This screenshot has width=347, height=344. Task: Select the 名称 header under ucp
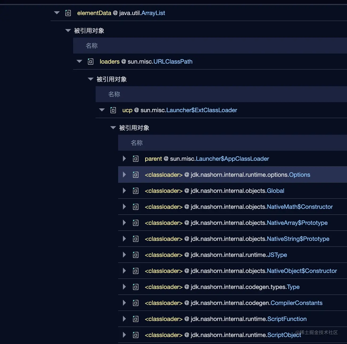click(x=137, y=143)
